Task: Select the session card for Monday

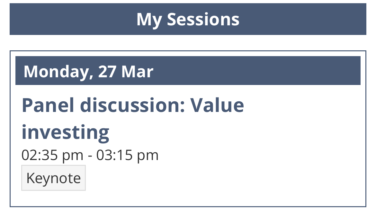Action: point(188,129)
